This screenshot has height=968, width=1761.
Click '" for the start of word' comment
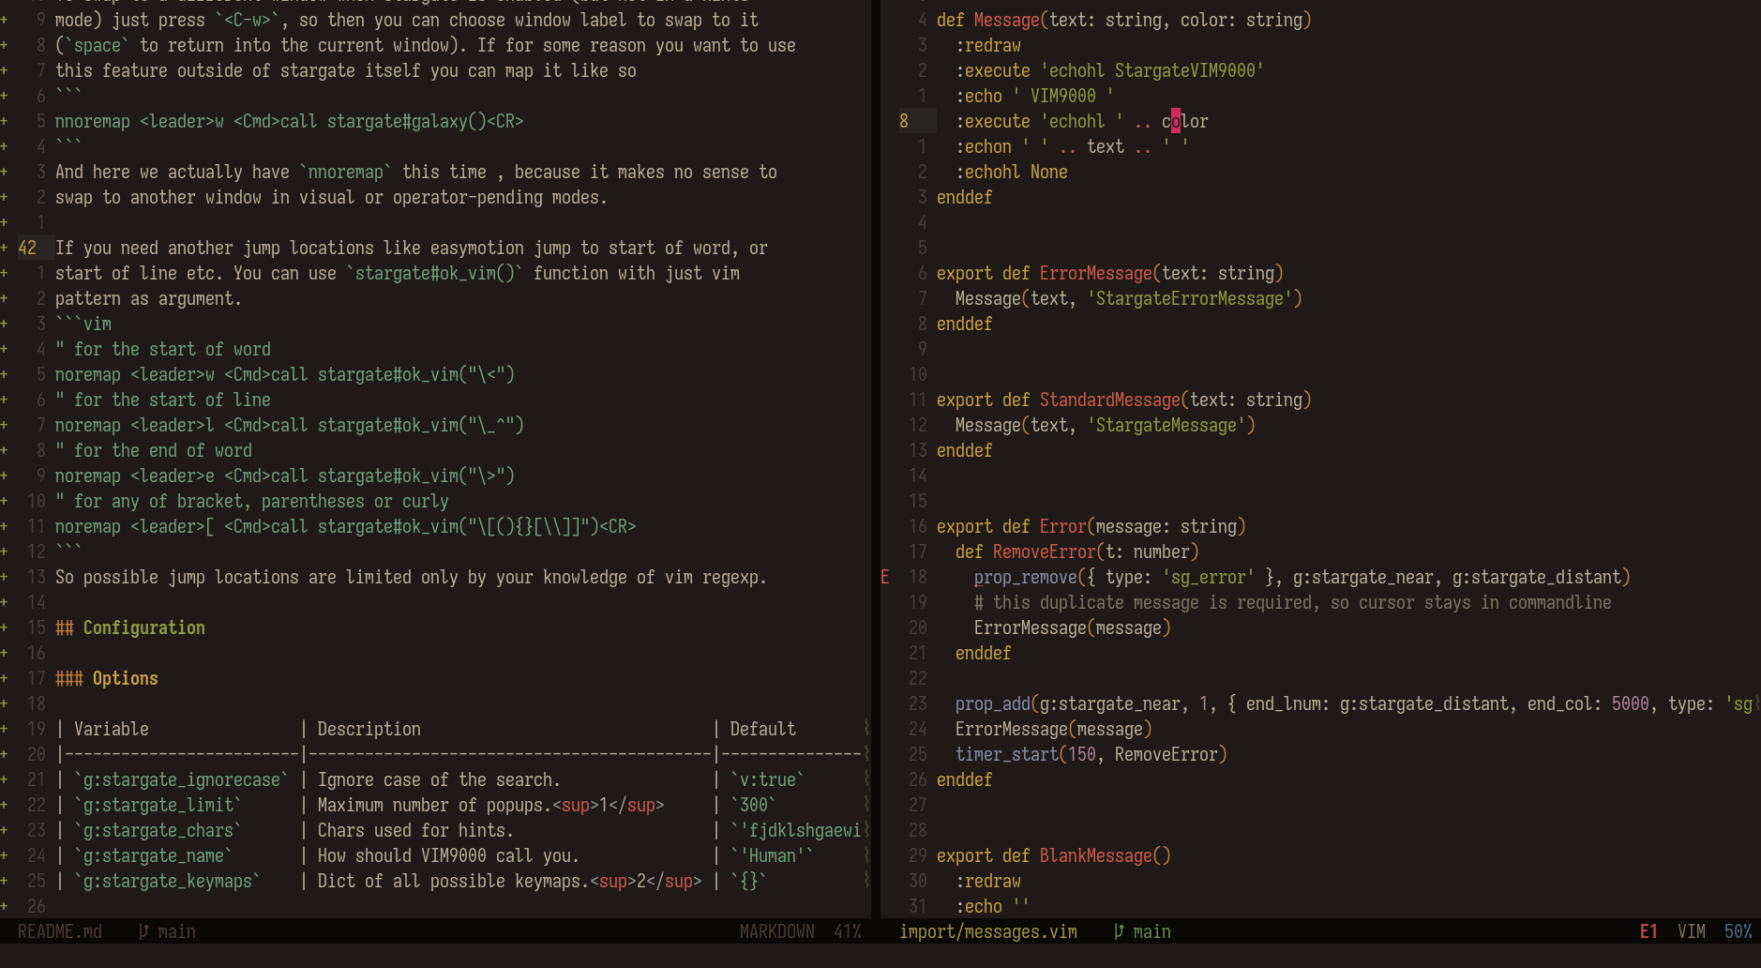(163, 349)
